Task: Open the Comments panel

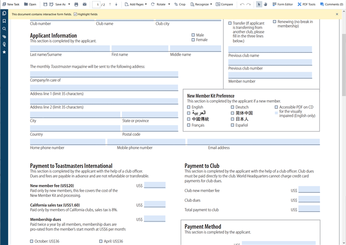Action: click(x=332, y=4)
